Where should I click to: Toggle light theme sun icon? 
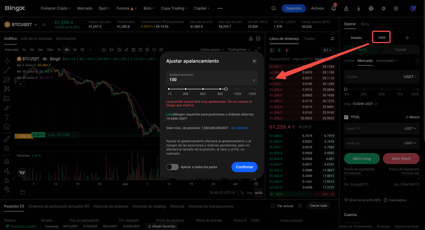pyautogui.click(x=383, y=8)
